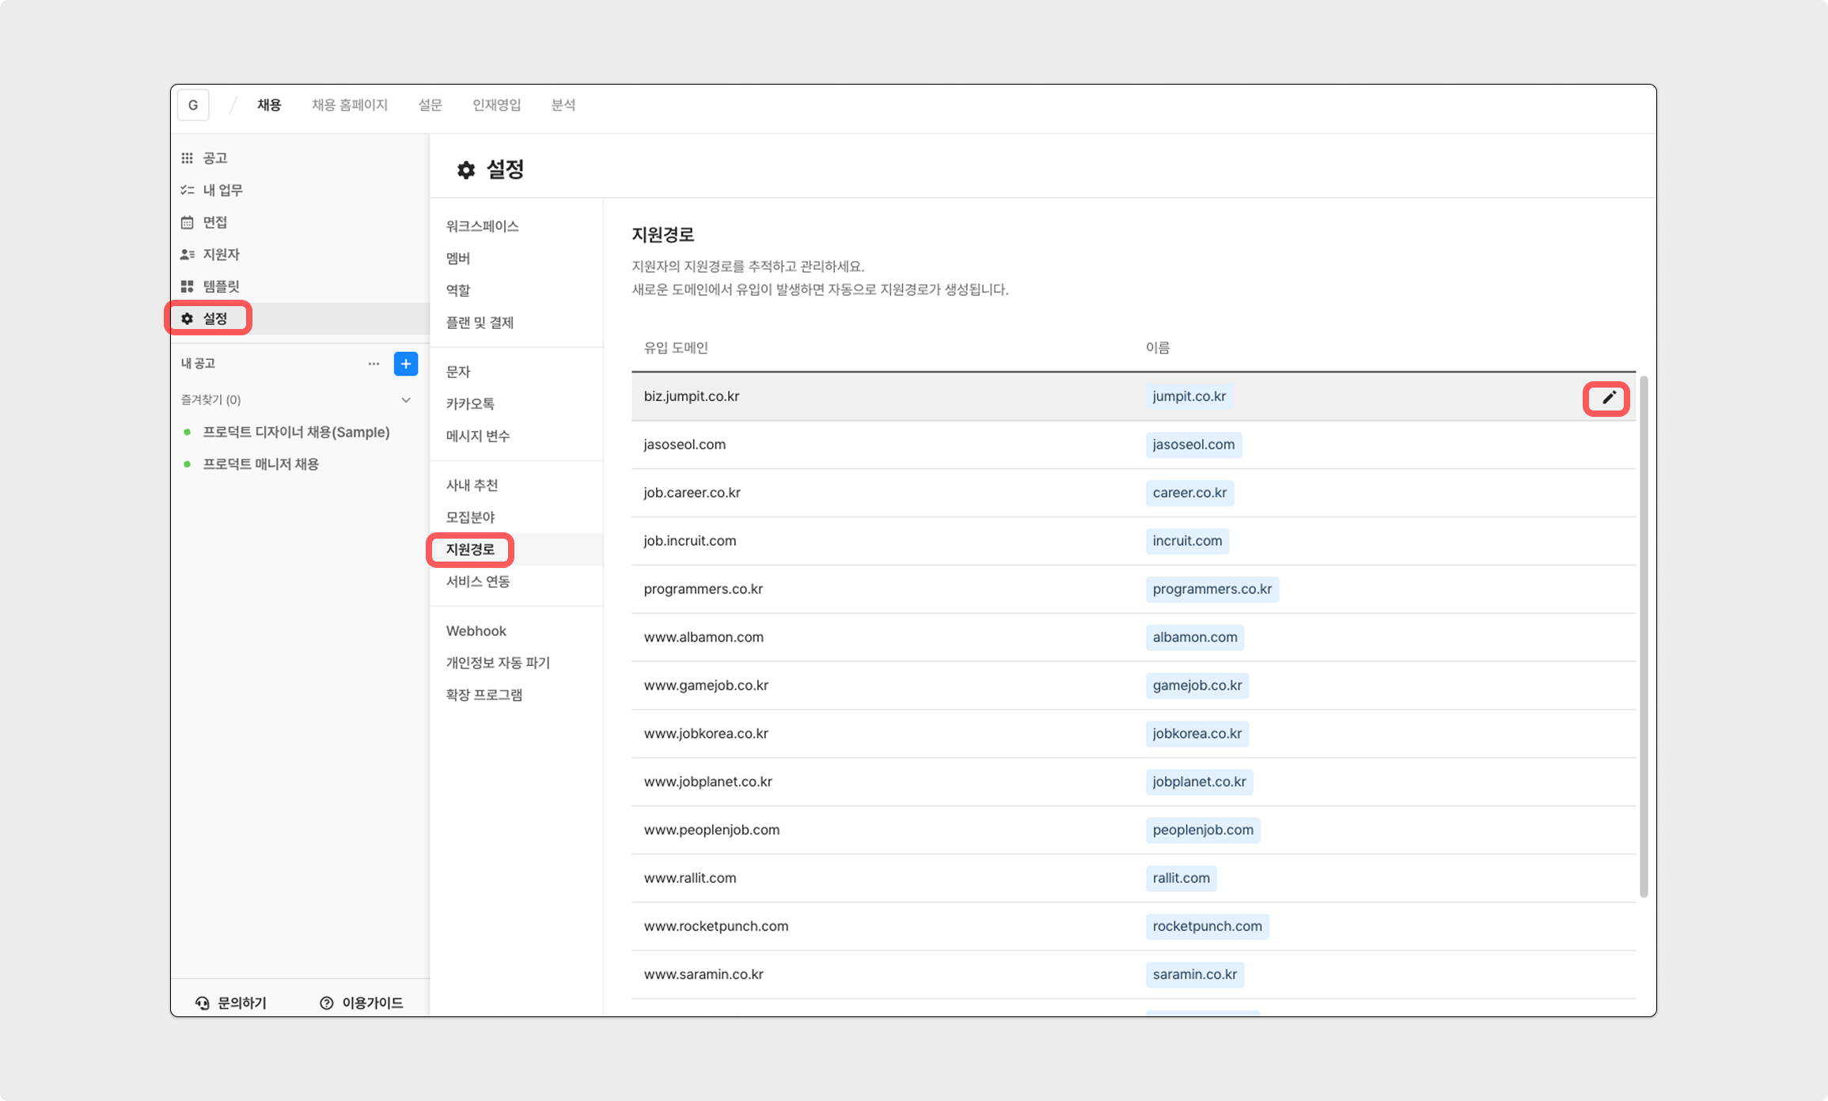Click the 유입 도메인 column header
This screenshot has height=1101, width=1828.
click(676, 348)
